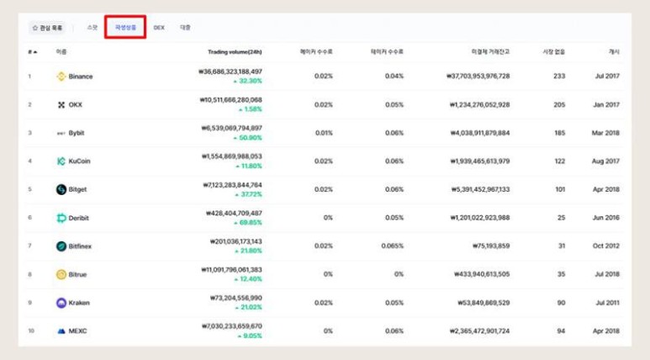This screenshot has width=650, height=360.
Task: Click Bitget's 37.72% volume change
Action: [x=248, y=194]
